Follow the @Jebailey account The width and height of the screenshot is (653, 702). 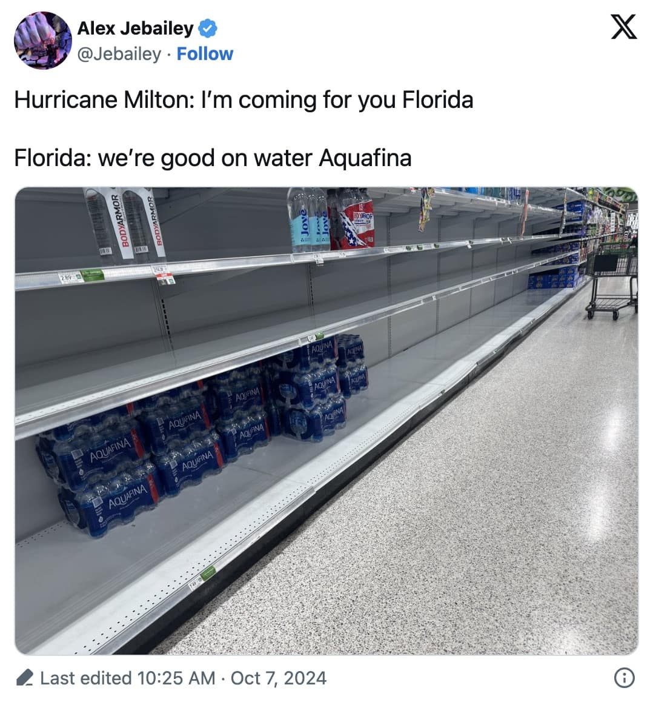[205, 54]
